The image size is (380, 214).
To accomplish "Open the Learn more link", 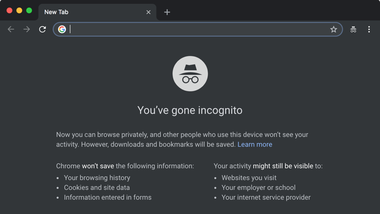I will [255, 144].
